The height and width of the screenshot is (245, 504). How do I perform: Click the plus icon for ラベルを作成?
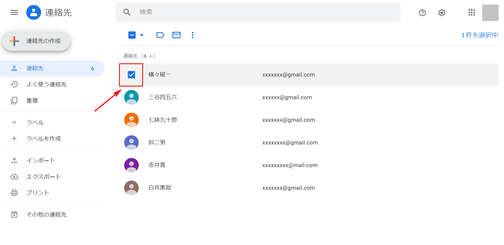14,139
